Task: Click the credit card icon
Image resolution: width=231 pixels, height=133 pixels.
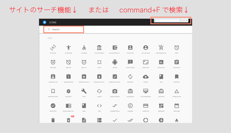Action: [x=146, y=105]
